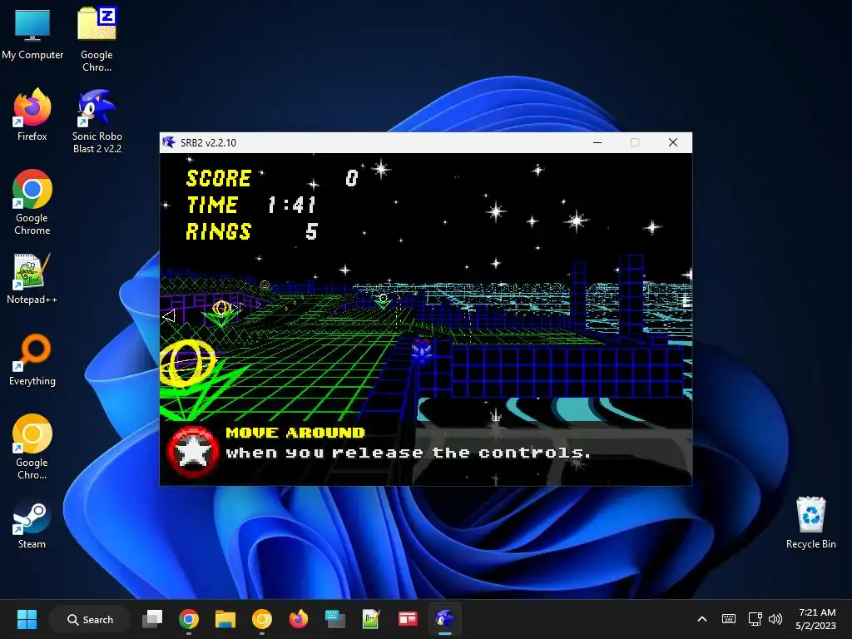Select the Notepad++ desktop shortcut
Viewport: 852px width, 639px height.
pos(32,278)
